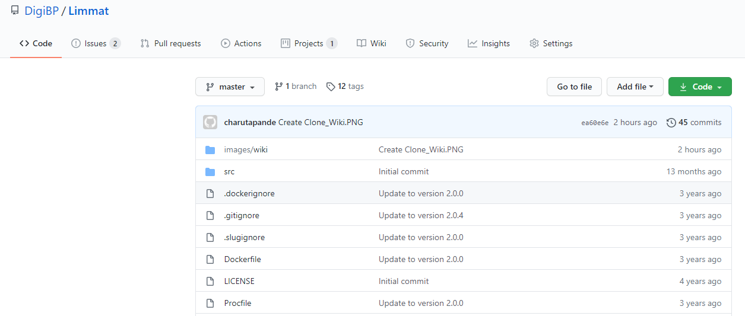745x316 pixels.
Task: Open the .gitignore file
Action: coord(242,215)
